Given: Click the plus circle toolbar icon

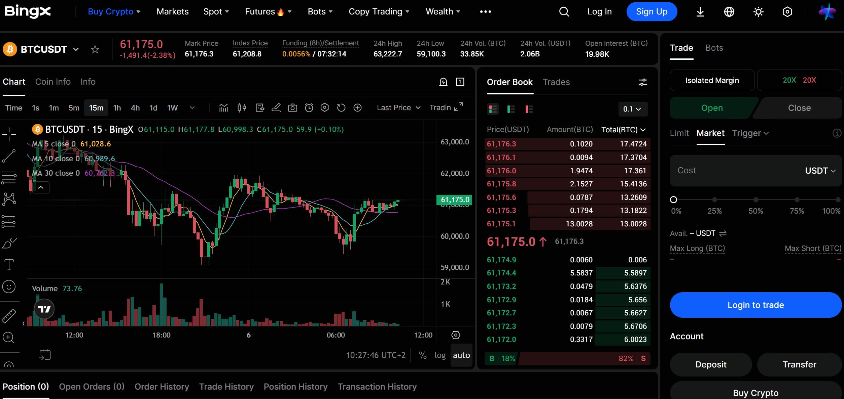Looking at the screenshot, I should tap(357, 107).
